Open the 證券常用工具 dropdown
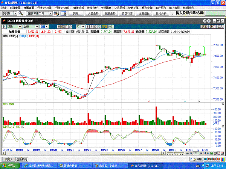 pos(50,14)
